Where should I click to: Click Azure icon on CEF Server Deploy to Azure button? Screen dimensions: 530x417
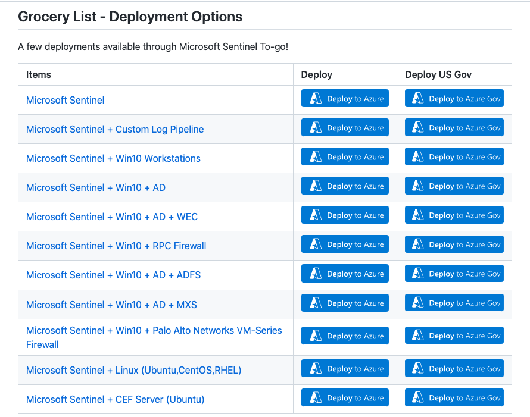[x=315, y=398]
